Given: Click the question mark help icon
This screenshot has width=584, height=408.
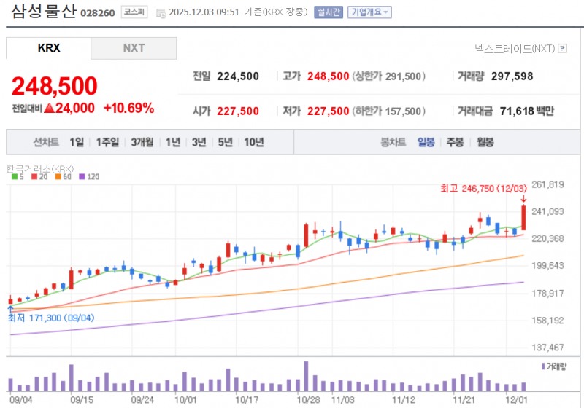Looking at the screenshot, I should 563,48.
